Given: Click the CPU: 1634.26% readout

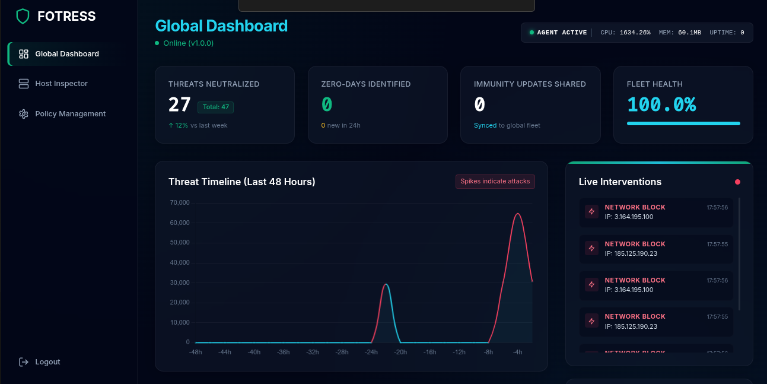Looking at the screenshot, I should click(x=625, y=33).
